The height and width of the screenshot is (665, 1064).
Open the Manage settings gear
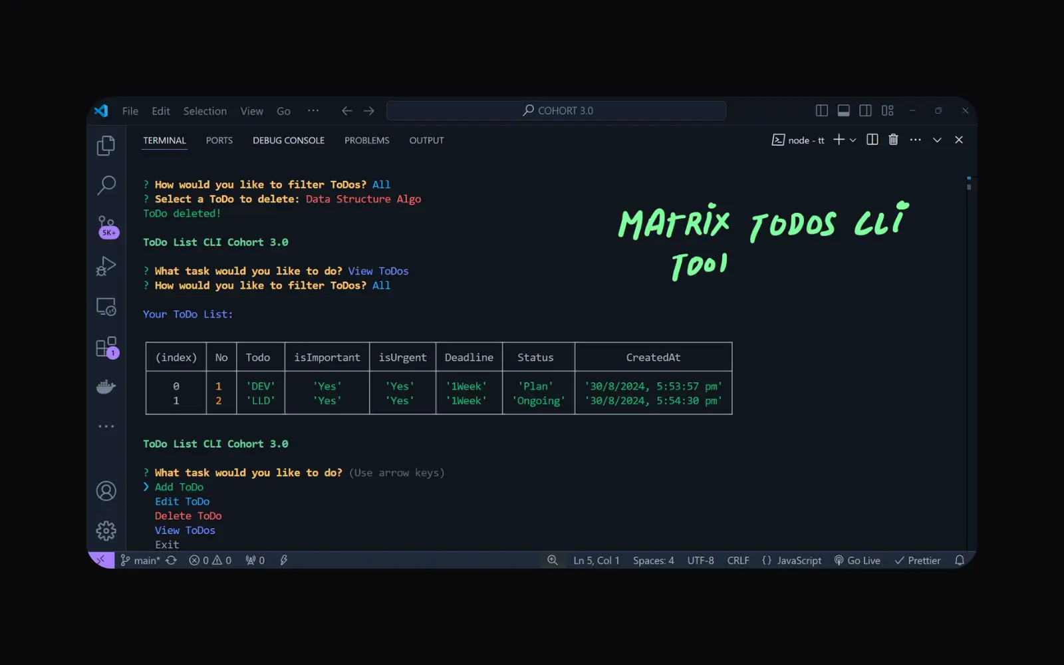(106, 531)
